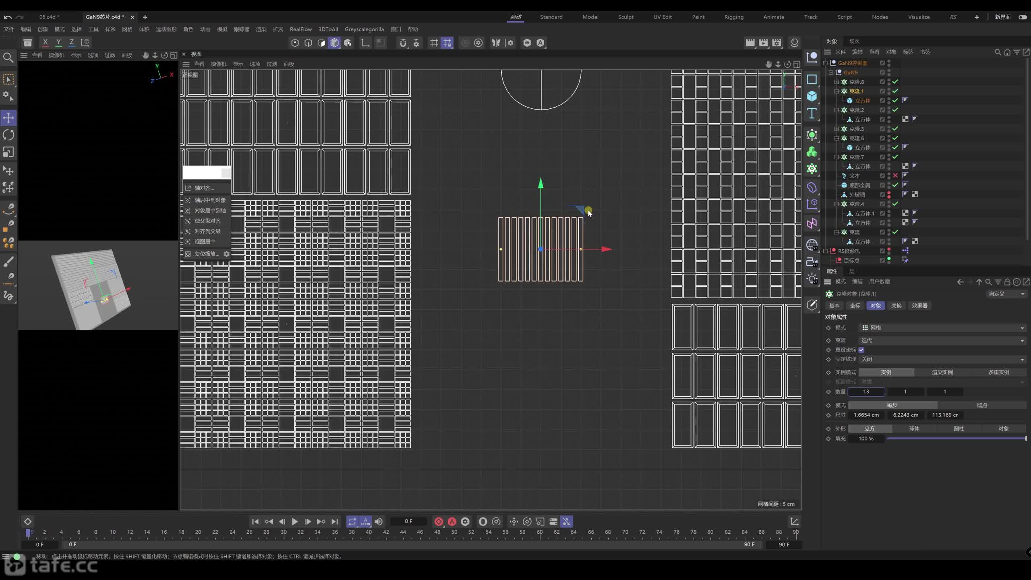Viewport: 1031px width, 580px height.
Task: Disable the green checkmark on 克隆.8
Action: tap(895, 82)
